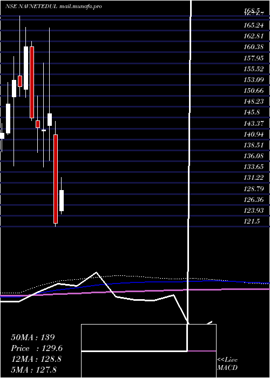Select the 153.09 price level label
The height and width of the screenshot is (378, 270).
[x=253, y=80]
